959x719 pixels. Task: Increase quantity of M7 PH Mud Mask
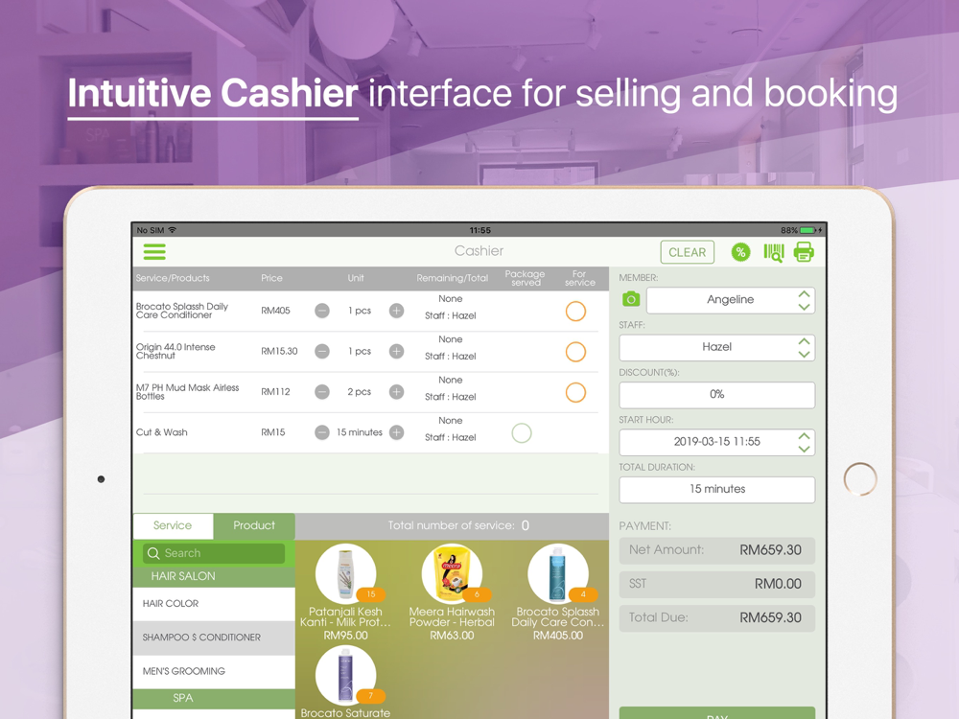click(396, 392)
